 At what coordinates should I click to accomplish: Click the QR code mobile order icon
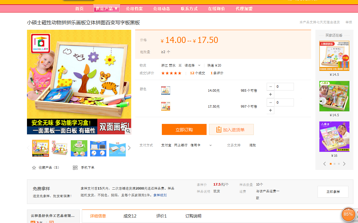[75, 167]
